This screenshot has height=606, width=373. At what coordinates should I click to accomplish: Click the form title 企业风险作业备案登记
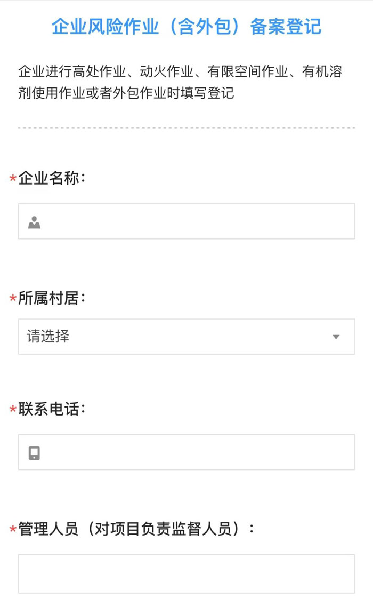click(186, 27)
